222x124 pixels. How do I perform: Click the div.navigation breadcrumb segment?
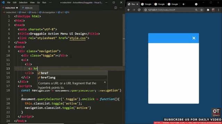click(47, 12)
